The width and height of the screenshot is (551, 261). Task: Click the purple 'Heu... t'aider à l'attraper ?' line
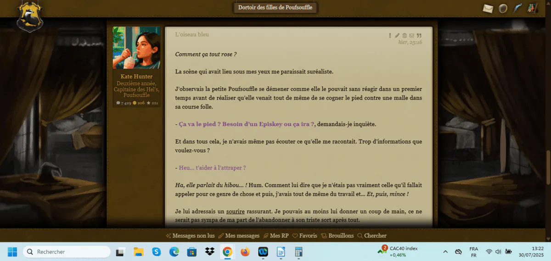click(212, 168)
